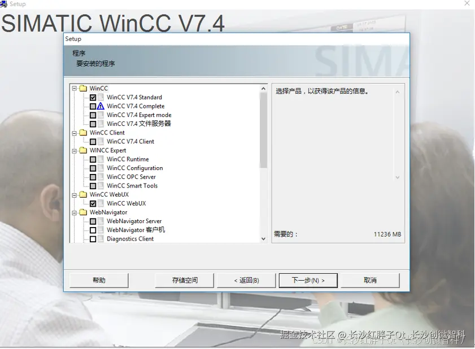Check the WinCC V7.4 Client checkbox
The image size is (475, 349).
coord(93,142)
